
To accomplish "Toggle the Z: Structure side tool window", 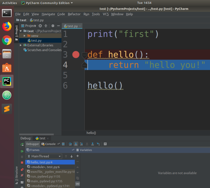I will (x=16, y=175).
